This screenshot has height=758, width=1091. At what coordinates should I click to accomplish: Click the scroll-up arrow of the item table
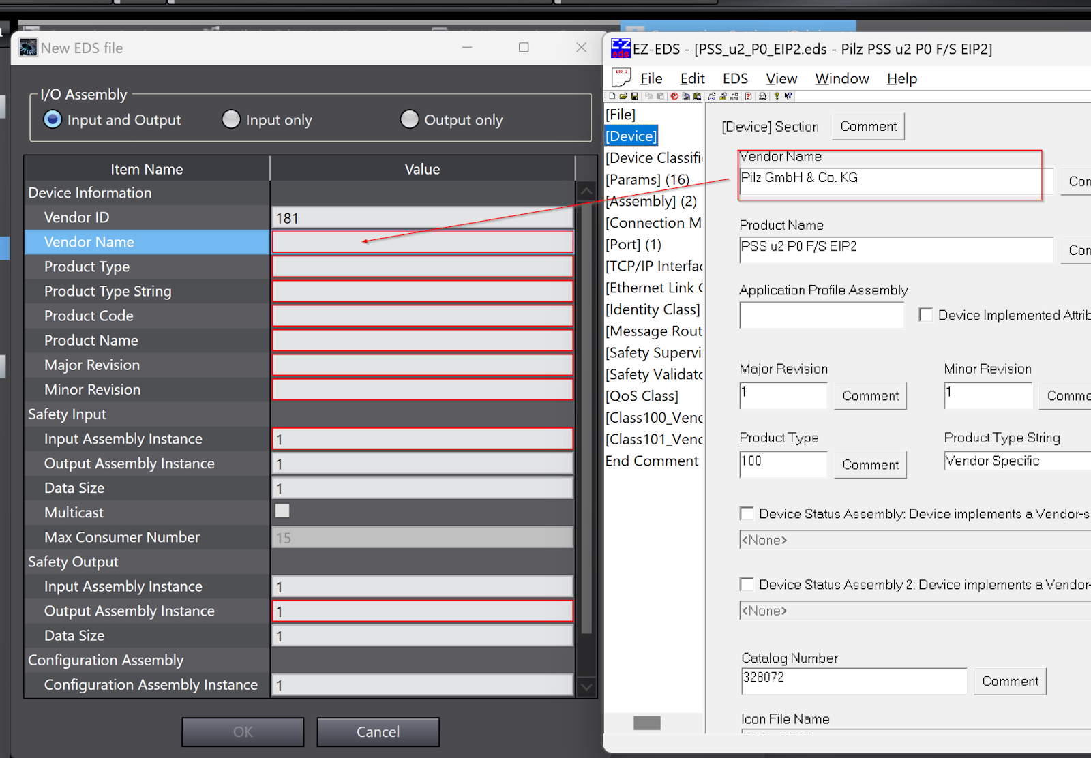pyautogui.click(x=586, y=192)
